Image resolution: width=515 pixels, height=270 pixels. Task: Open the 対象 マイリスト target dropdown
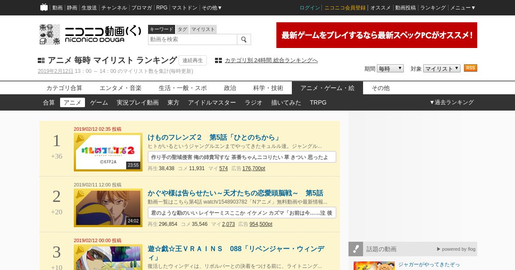pyautogui.click(x=442, y=69)
